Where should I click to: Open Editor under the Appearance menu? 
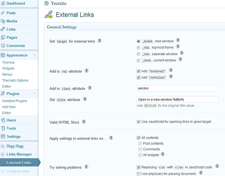[x=7, y=86]
